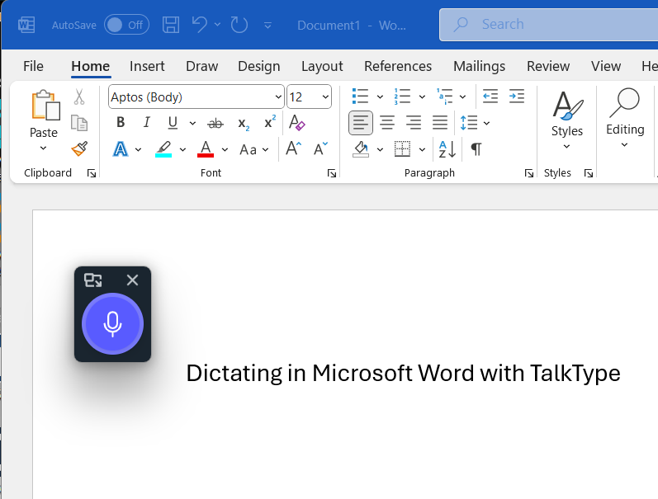Viewport: 658px width, 499px height.
Task: Click the Clear All Formatting icon
Action: click(x=297, y=123)
